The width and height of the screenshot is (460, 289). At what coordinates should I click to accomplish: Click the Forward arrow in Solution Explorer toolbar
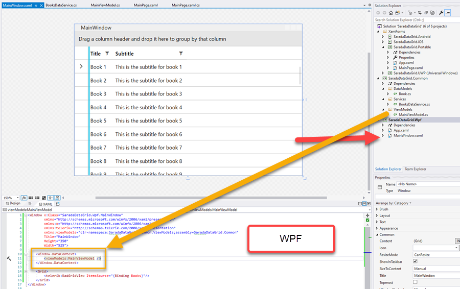(384, 13)
